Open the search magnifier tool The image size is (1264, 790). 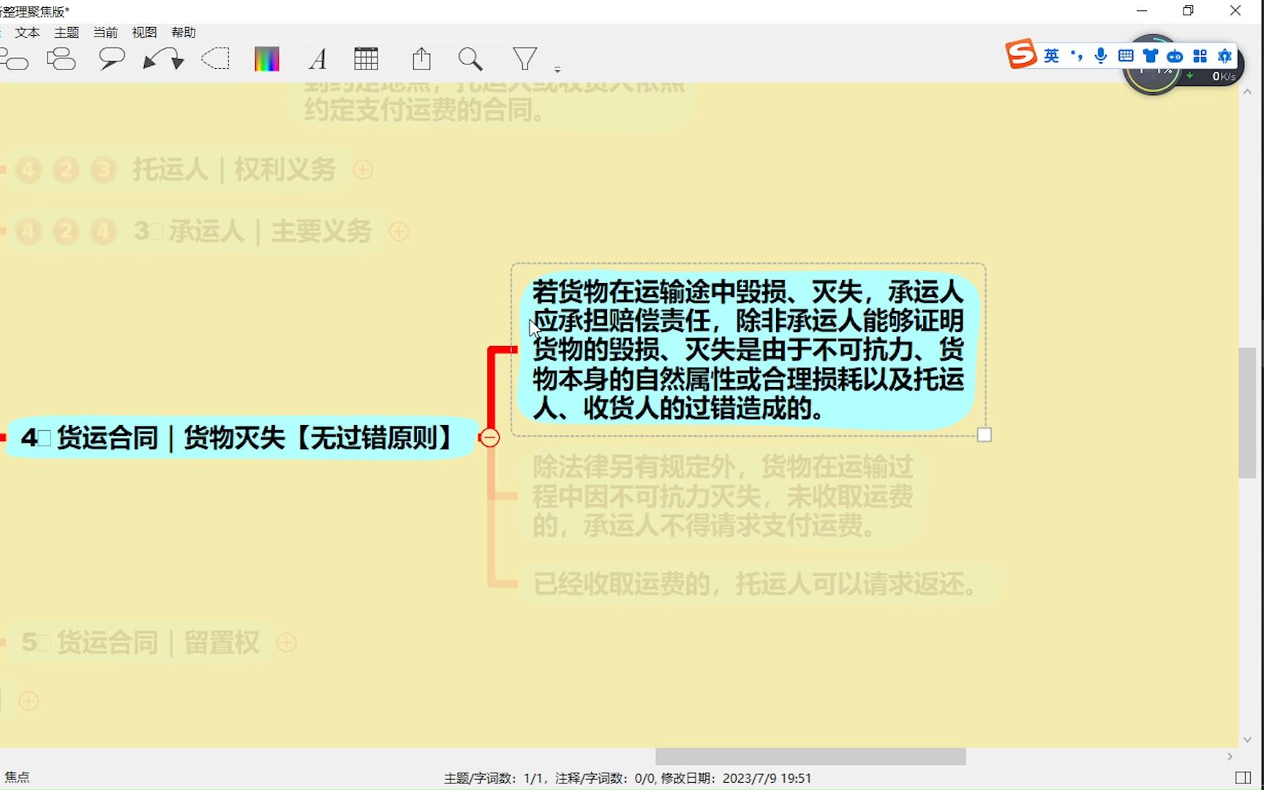point(470,59)
